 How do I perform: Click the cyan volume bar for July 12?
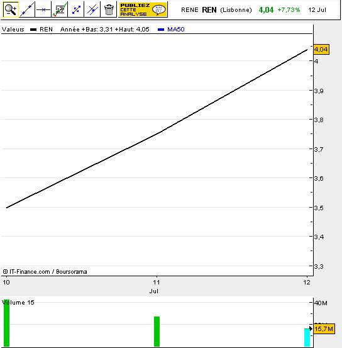click(x=307, y=337)
